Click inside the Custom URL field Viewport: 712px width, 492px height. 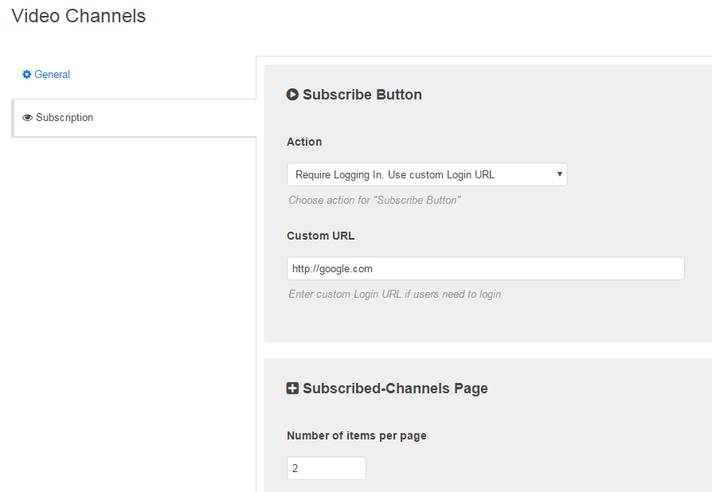(485, 268)
